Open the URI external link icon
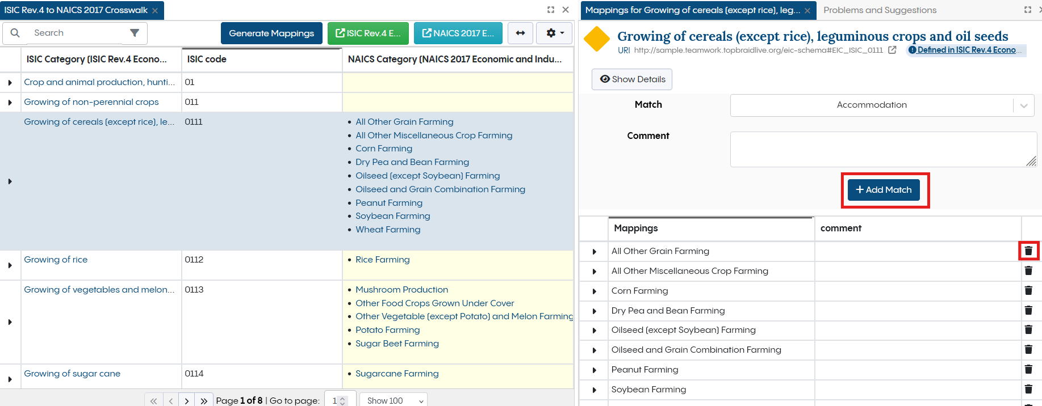1042x406 pixels. click(x=892, y=50)
